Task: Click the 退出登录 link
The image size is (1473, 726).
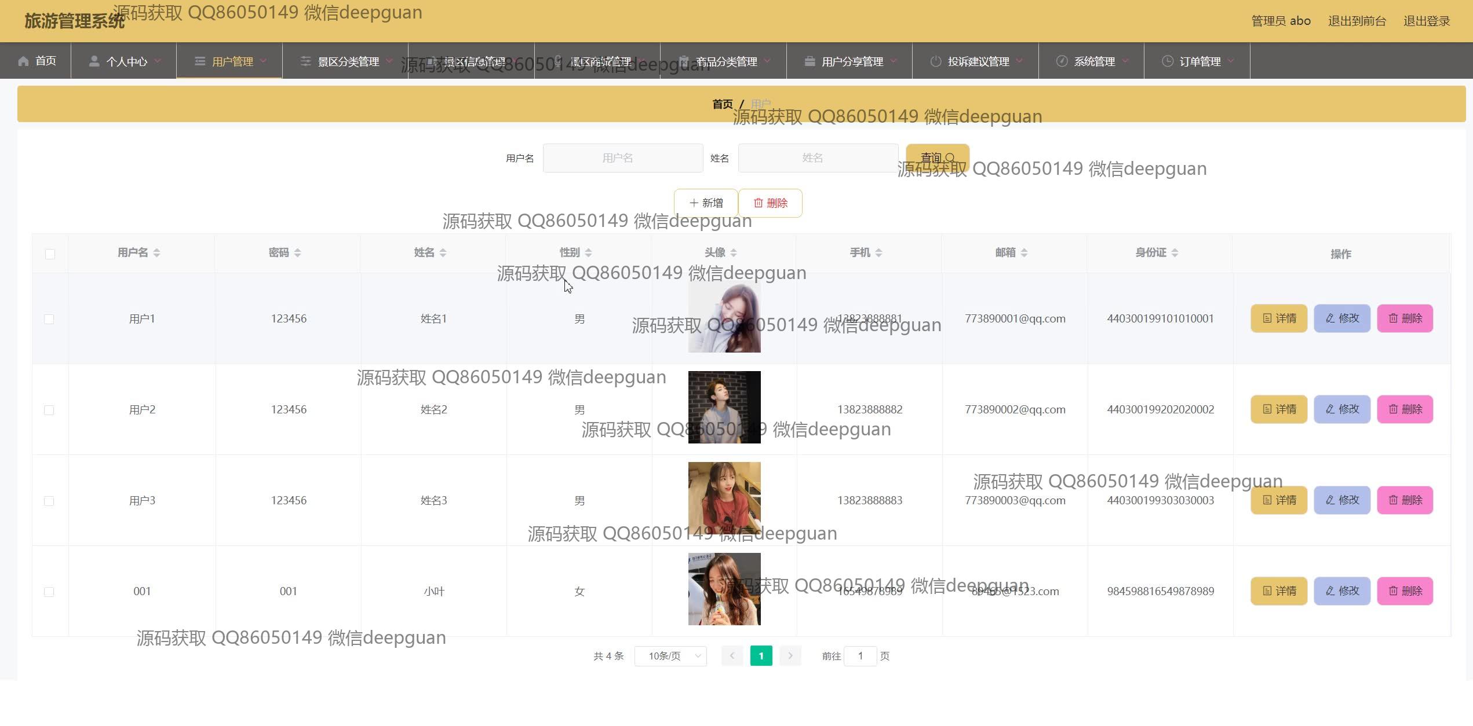Action: [x=1426, y=21]
